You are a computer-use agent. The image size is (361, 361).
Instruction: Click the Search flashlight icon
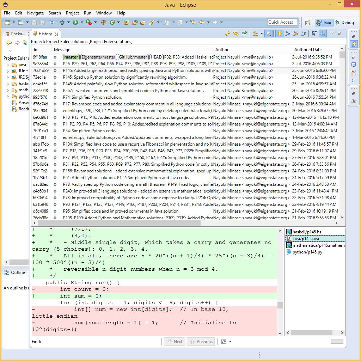(151, 22)
